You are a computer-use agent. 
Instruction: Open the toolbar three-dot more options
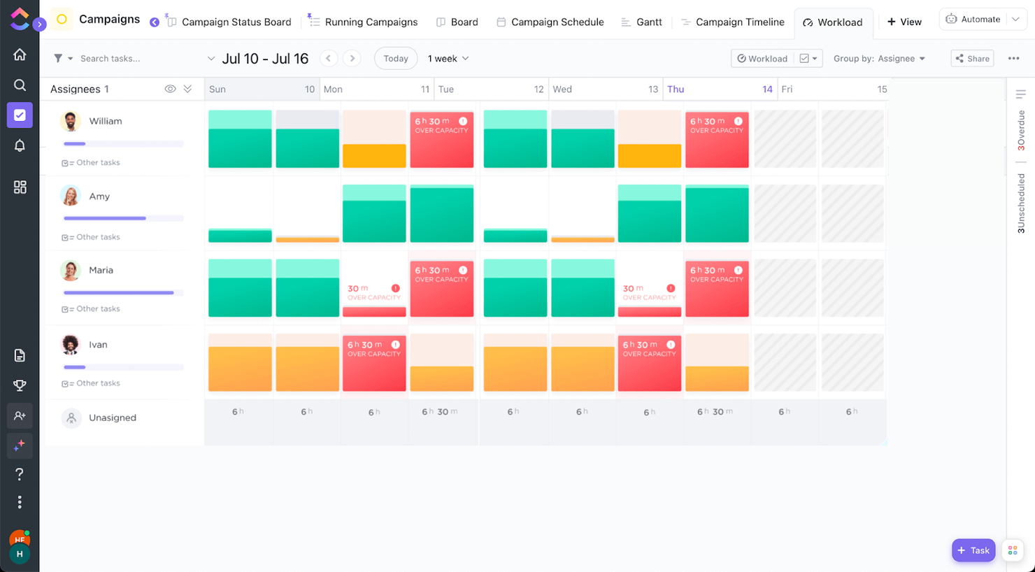click(1013, 59)
